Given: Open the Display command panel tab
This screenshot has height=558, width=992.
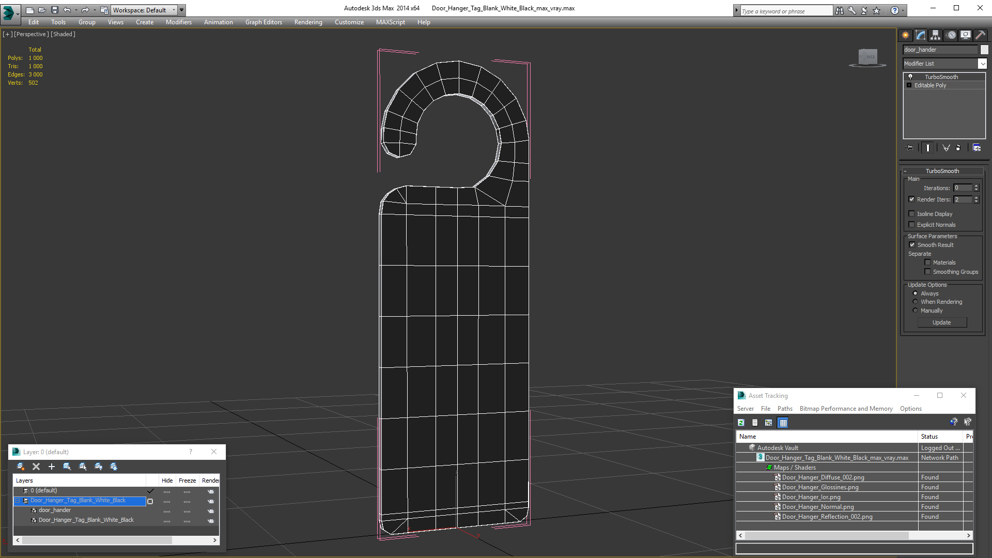Looking at the screenshot, I should pyautogui.click(x=966, y=35).
